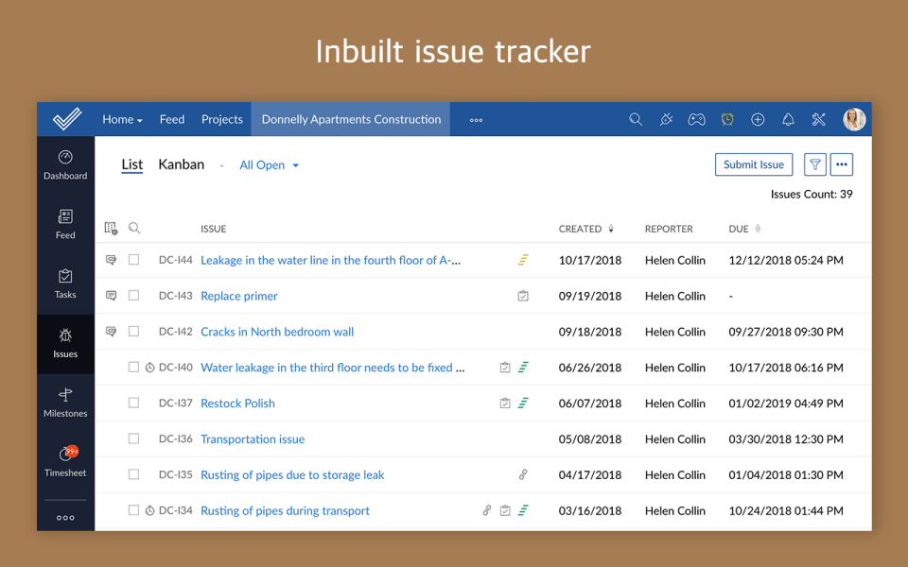Check the checkbox for Transportation issue DC-I36
This screenshot has width=908, height=567.
(133, 438)
